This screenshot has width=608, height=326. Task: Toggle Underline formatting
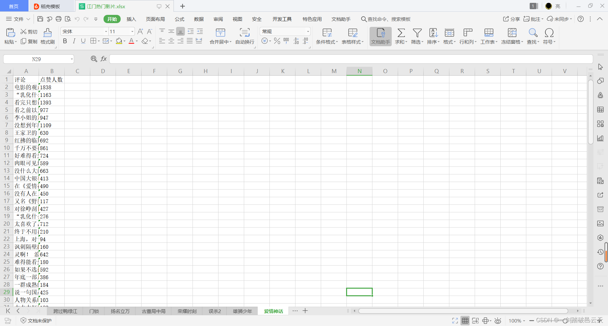[x=83, y=41]
